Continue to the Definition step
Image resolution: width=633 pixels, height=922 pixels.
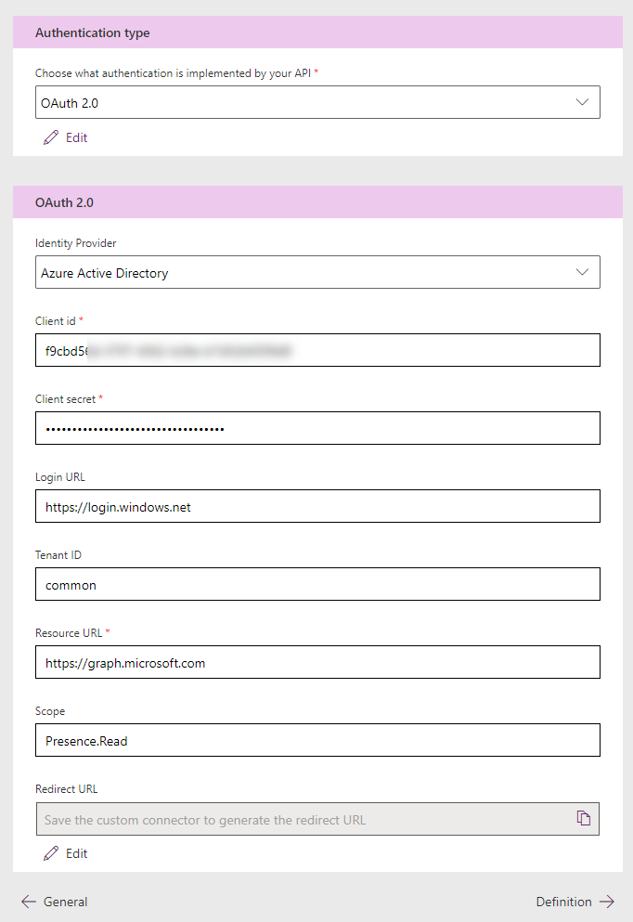(575, 902)
